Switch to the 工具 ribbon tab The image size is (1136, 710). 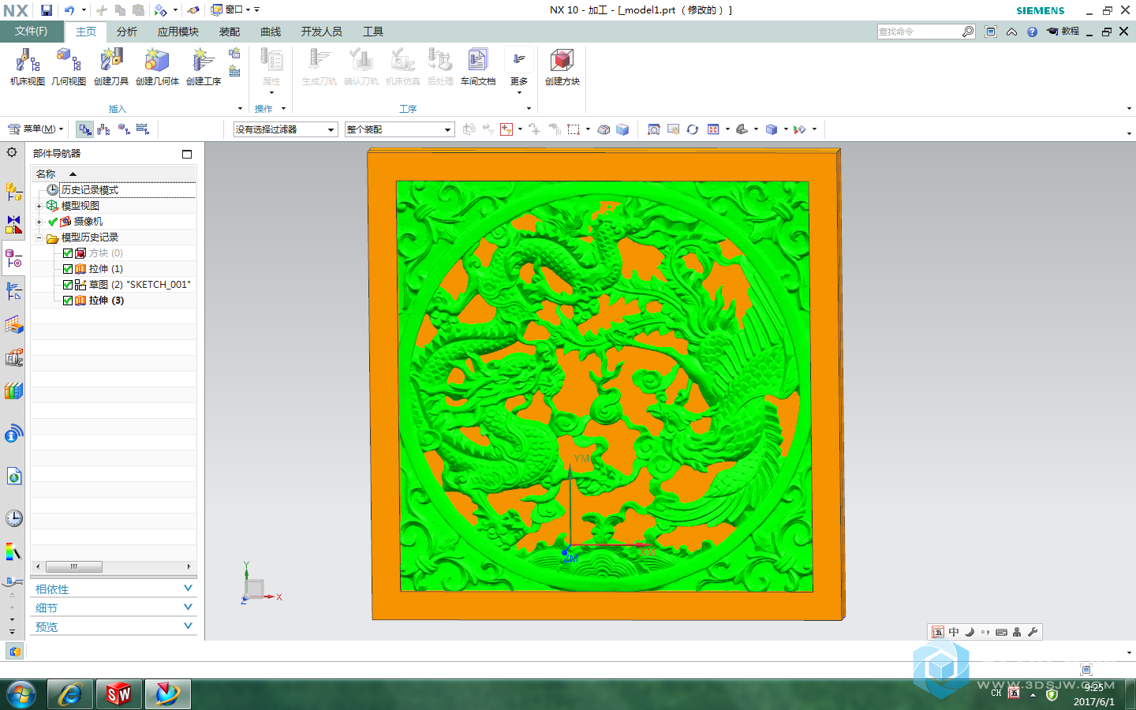pos(373,32)
